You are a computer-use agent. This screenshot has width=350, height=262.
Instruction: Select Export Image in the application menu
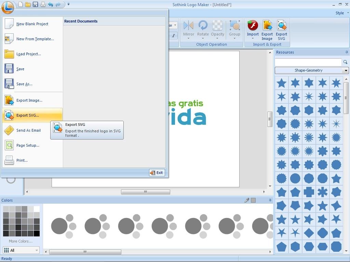(32, 100)
